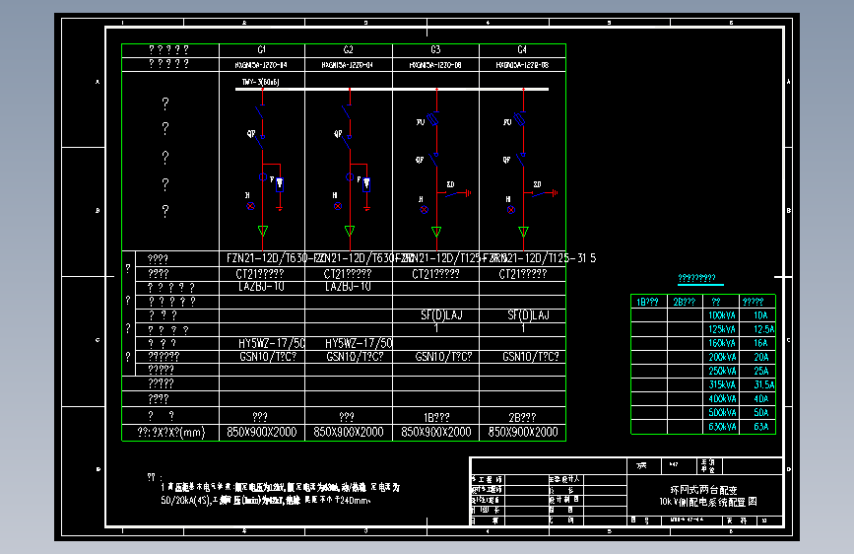Click SF(D)LAJ in the G3 column

click(441, 315)
